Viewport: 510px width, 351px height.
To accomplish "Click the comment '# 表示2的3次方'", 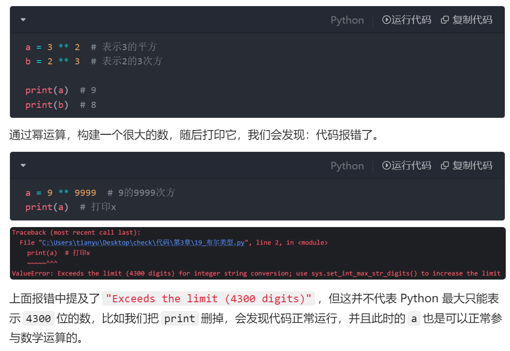I will (126, 61).
